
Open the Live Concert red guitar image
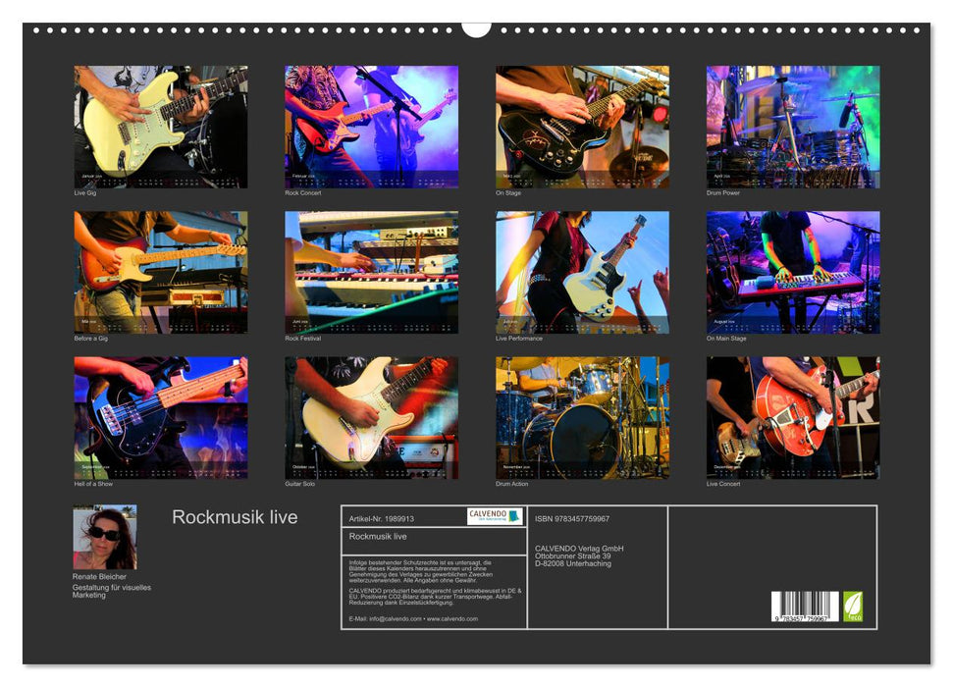pyautogui.click(x=792, y=417)
